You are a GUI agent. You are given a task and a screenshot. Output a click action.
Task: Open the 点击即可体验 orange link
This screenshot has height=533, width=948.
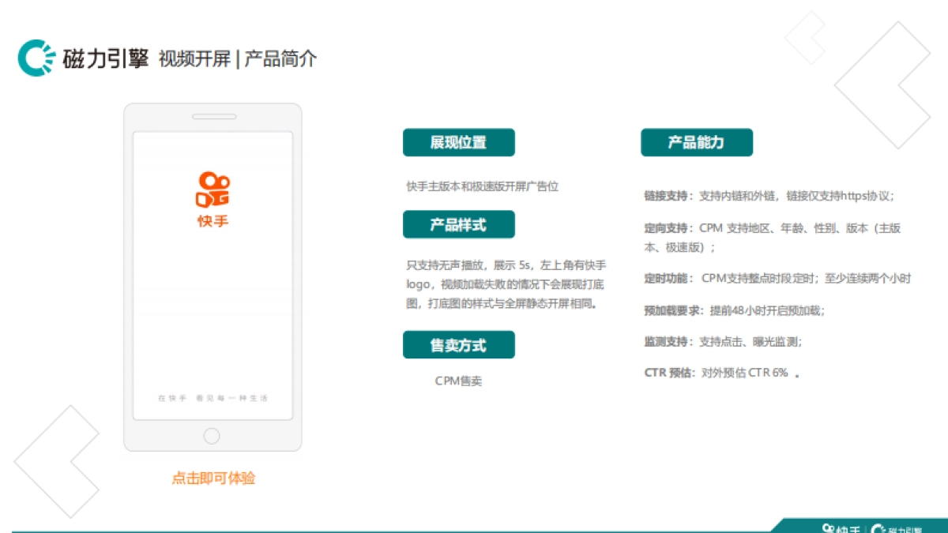click(214, 478)
